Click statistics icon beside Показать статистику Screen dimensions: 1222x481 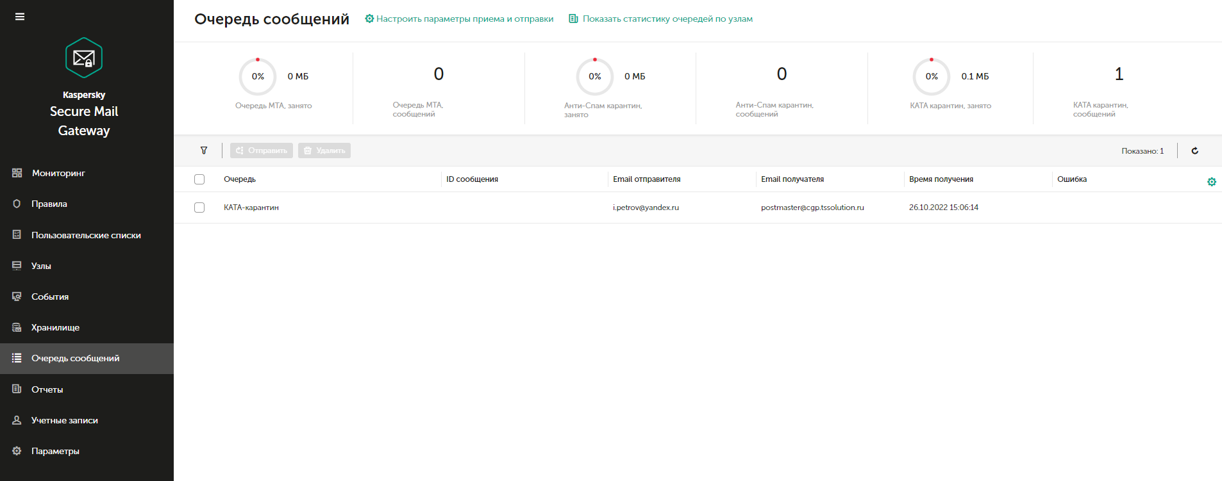pos(573,19)
